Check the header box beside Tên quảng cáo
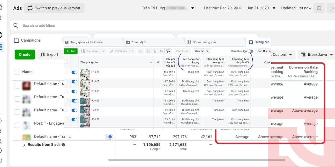 click(x=66, y=62)
